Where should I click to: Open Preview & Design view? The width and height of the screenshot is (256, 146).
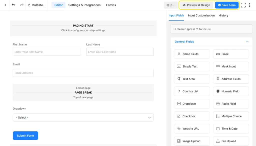(x=196, y=5)
